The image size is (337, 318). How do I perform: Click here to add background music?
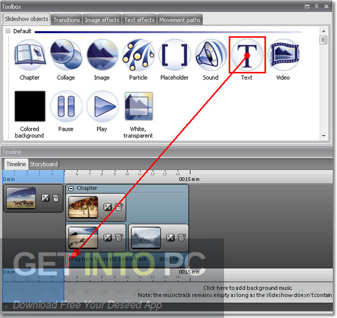pos(248,288)
